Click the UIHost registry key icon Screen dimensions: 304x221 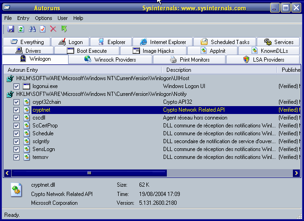[x=10, y=78]
